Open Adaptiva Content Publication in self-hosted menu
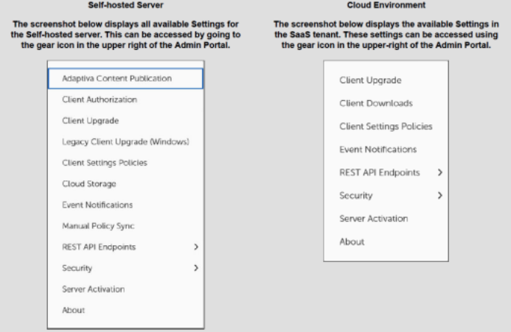Screen dimensions: 511x332 point(117,78)
